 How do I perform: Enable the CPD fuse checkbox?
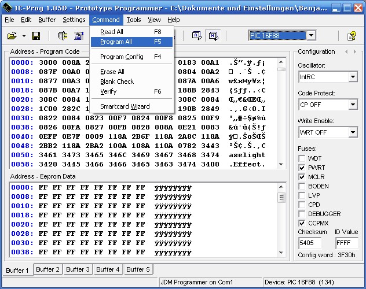(x=302, y=205)
